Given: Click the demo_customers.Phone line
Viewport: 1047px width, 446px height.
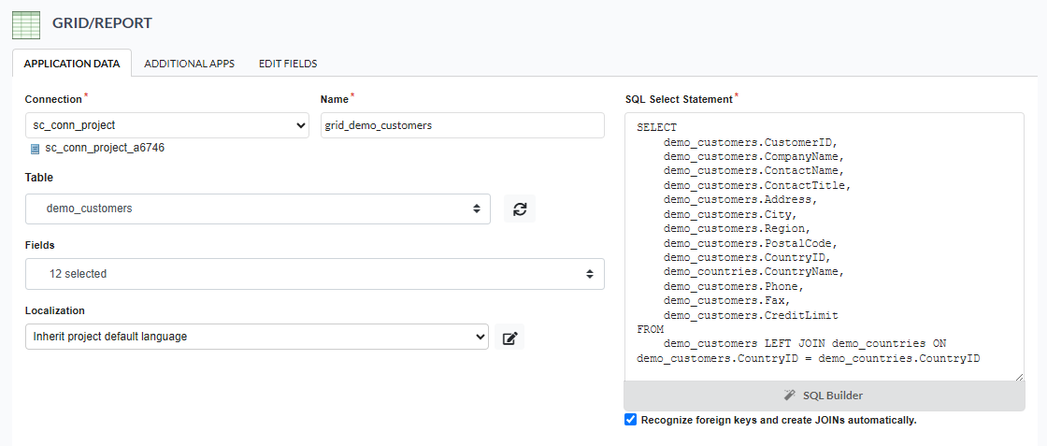Looking at the screenshot, I should pyautogui.click(x=734, y=286).
